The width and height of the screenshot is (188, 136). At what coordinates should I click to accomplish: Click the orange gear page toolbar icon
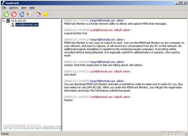point(29,14)
